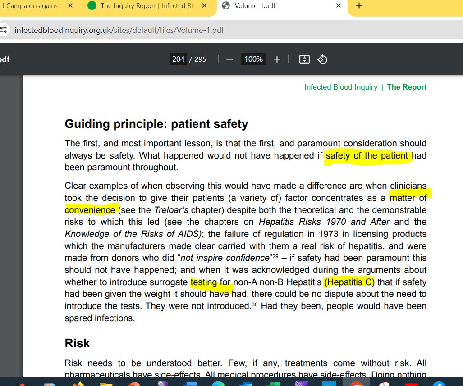Image resolution: width=463 pixels, height=386 pixels.
Task: Click highlighted words testing for
Action: tap(210, 282)
